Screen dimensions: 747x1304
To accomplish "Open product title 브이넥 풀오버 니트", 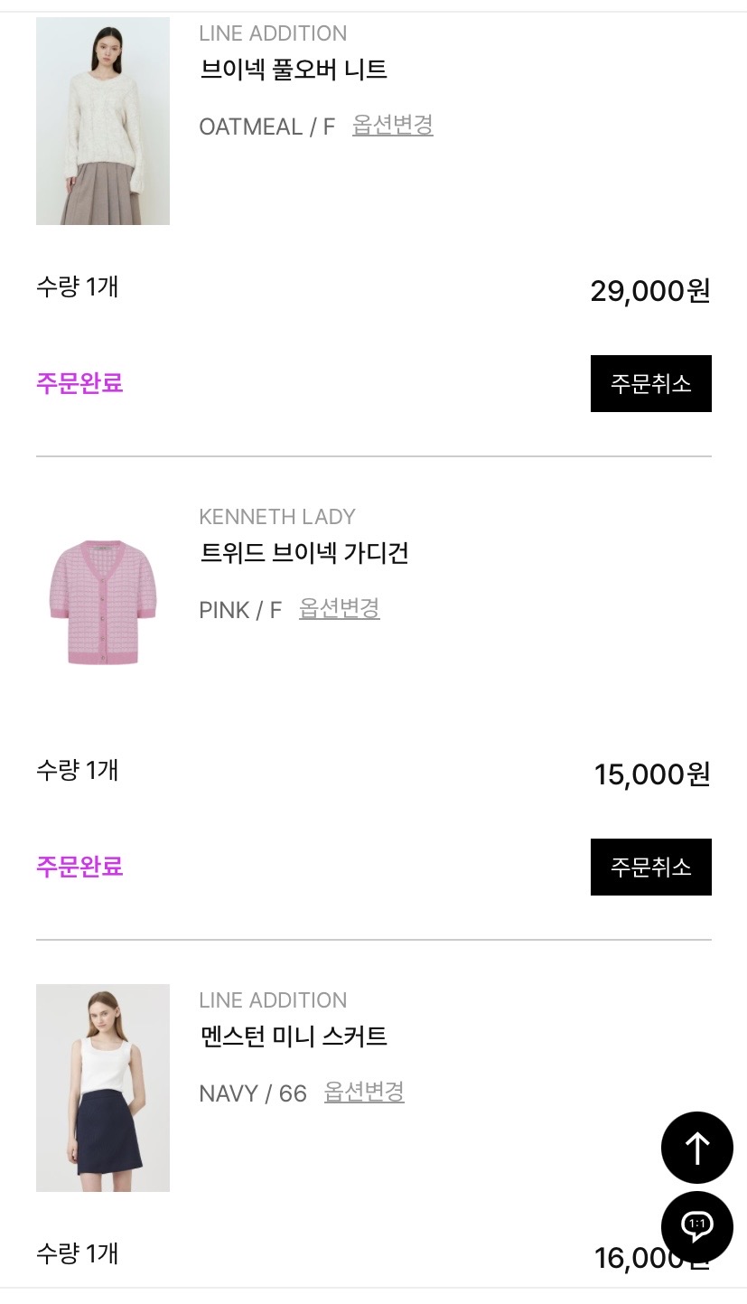I will point(294,70).
